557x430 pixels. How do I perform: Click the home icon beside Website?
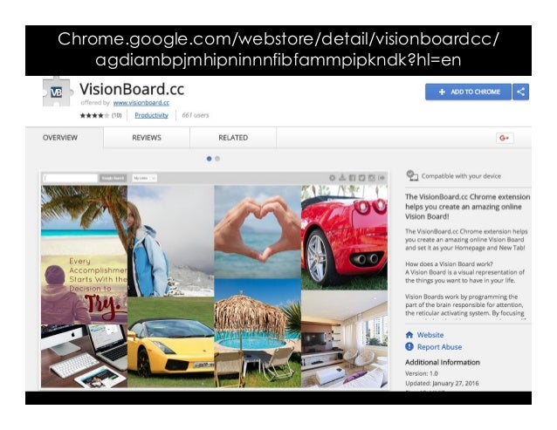tap(409, 335)
